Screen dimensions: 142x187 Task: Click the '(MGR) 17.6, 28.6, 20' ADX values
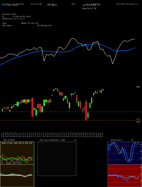[x=30, y=23]
